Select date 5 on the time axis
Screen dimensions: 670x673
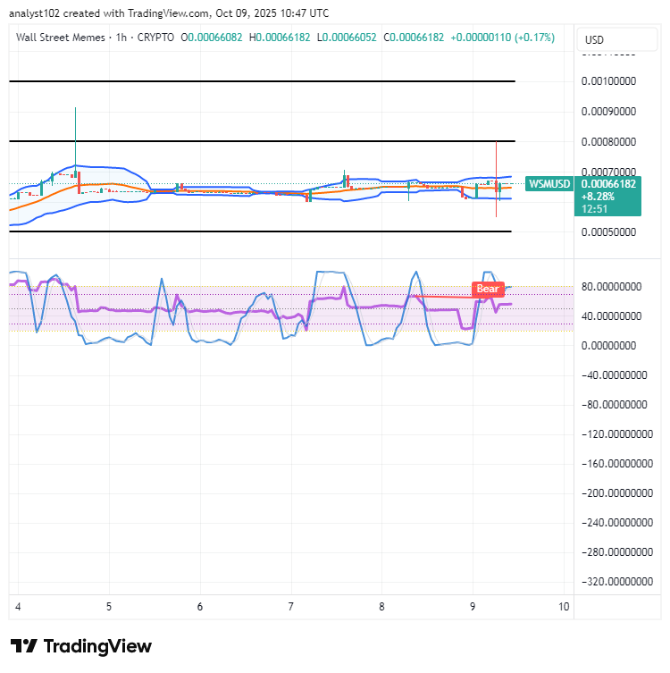pos(109,607)
